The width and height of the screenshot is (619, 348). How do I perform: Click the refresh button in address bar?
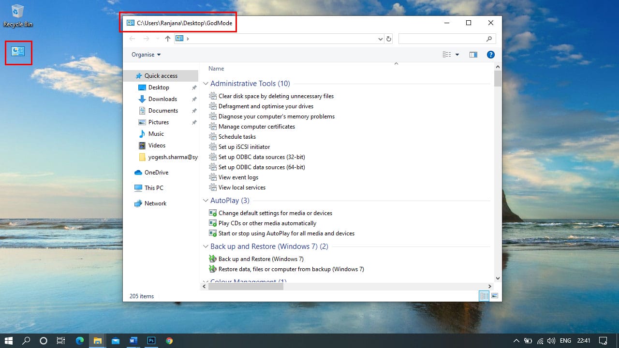point(389,39)
